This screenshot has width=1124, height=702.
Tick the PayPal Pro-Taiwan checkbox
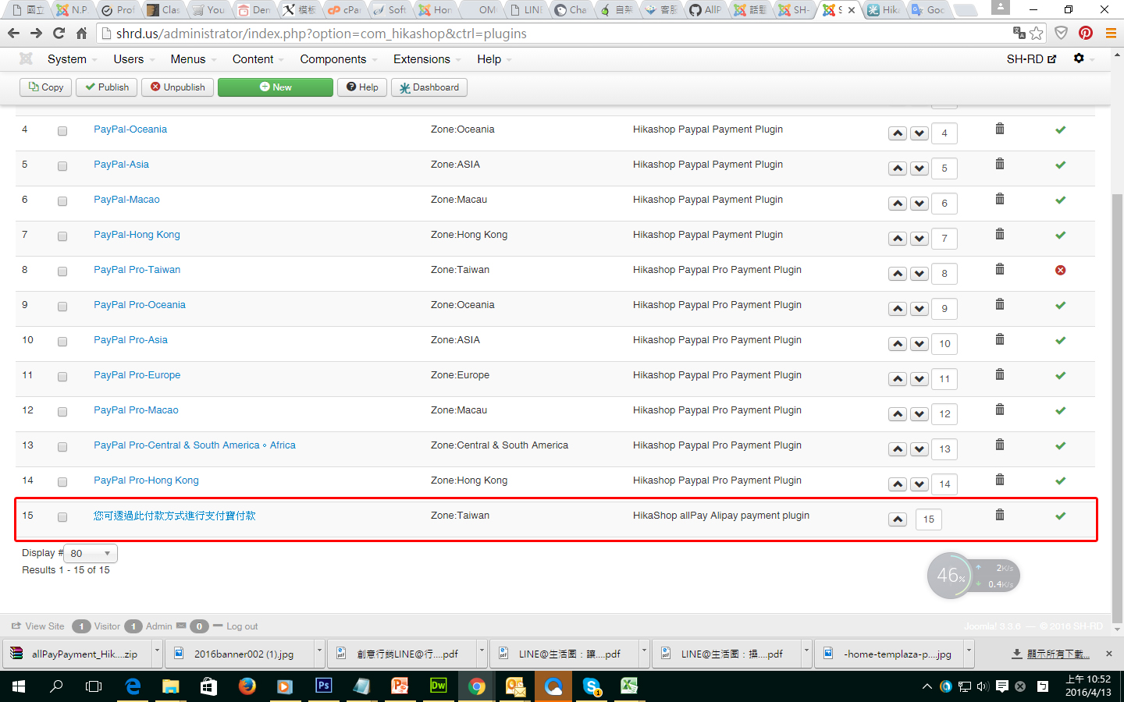[62, 271]
